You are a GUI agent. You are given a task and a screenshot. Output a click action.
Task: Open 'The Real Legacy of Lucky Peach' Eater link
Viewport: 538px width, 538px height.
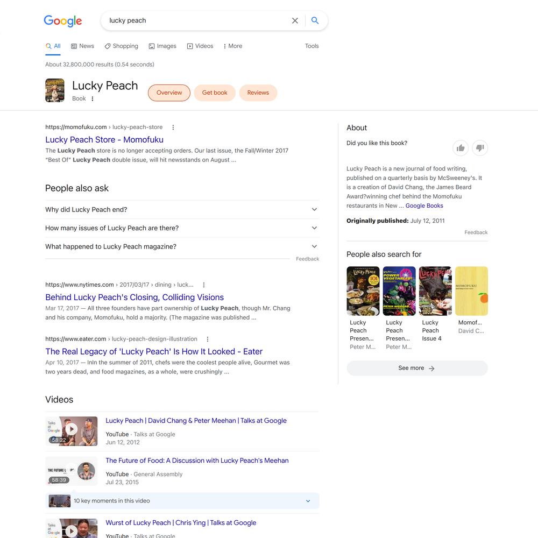(x=154, y=351)
